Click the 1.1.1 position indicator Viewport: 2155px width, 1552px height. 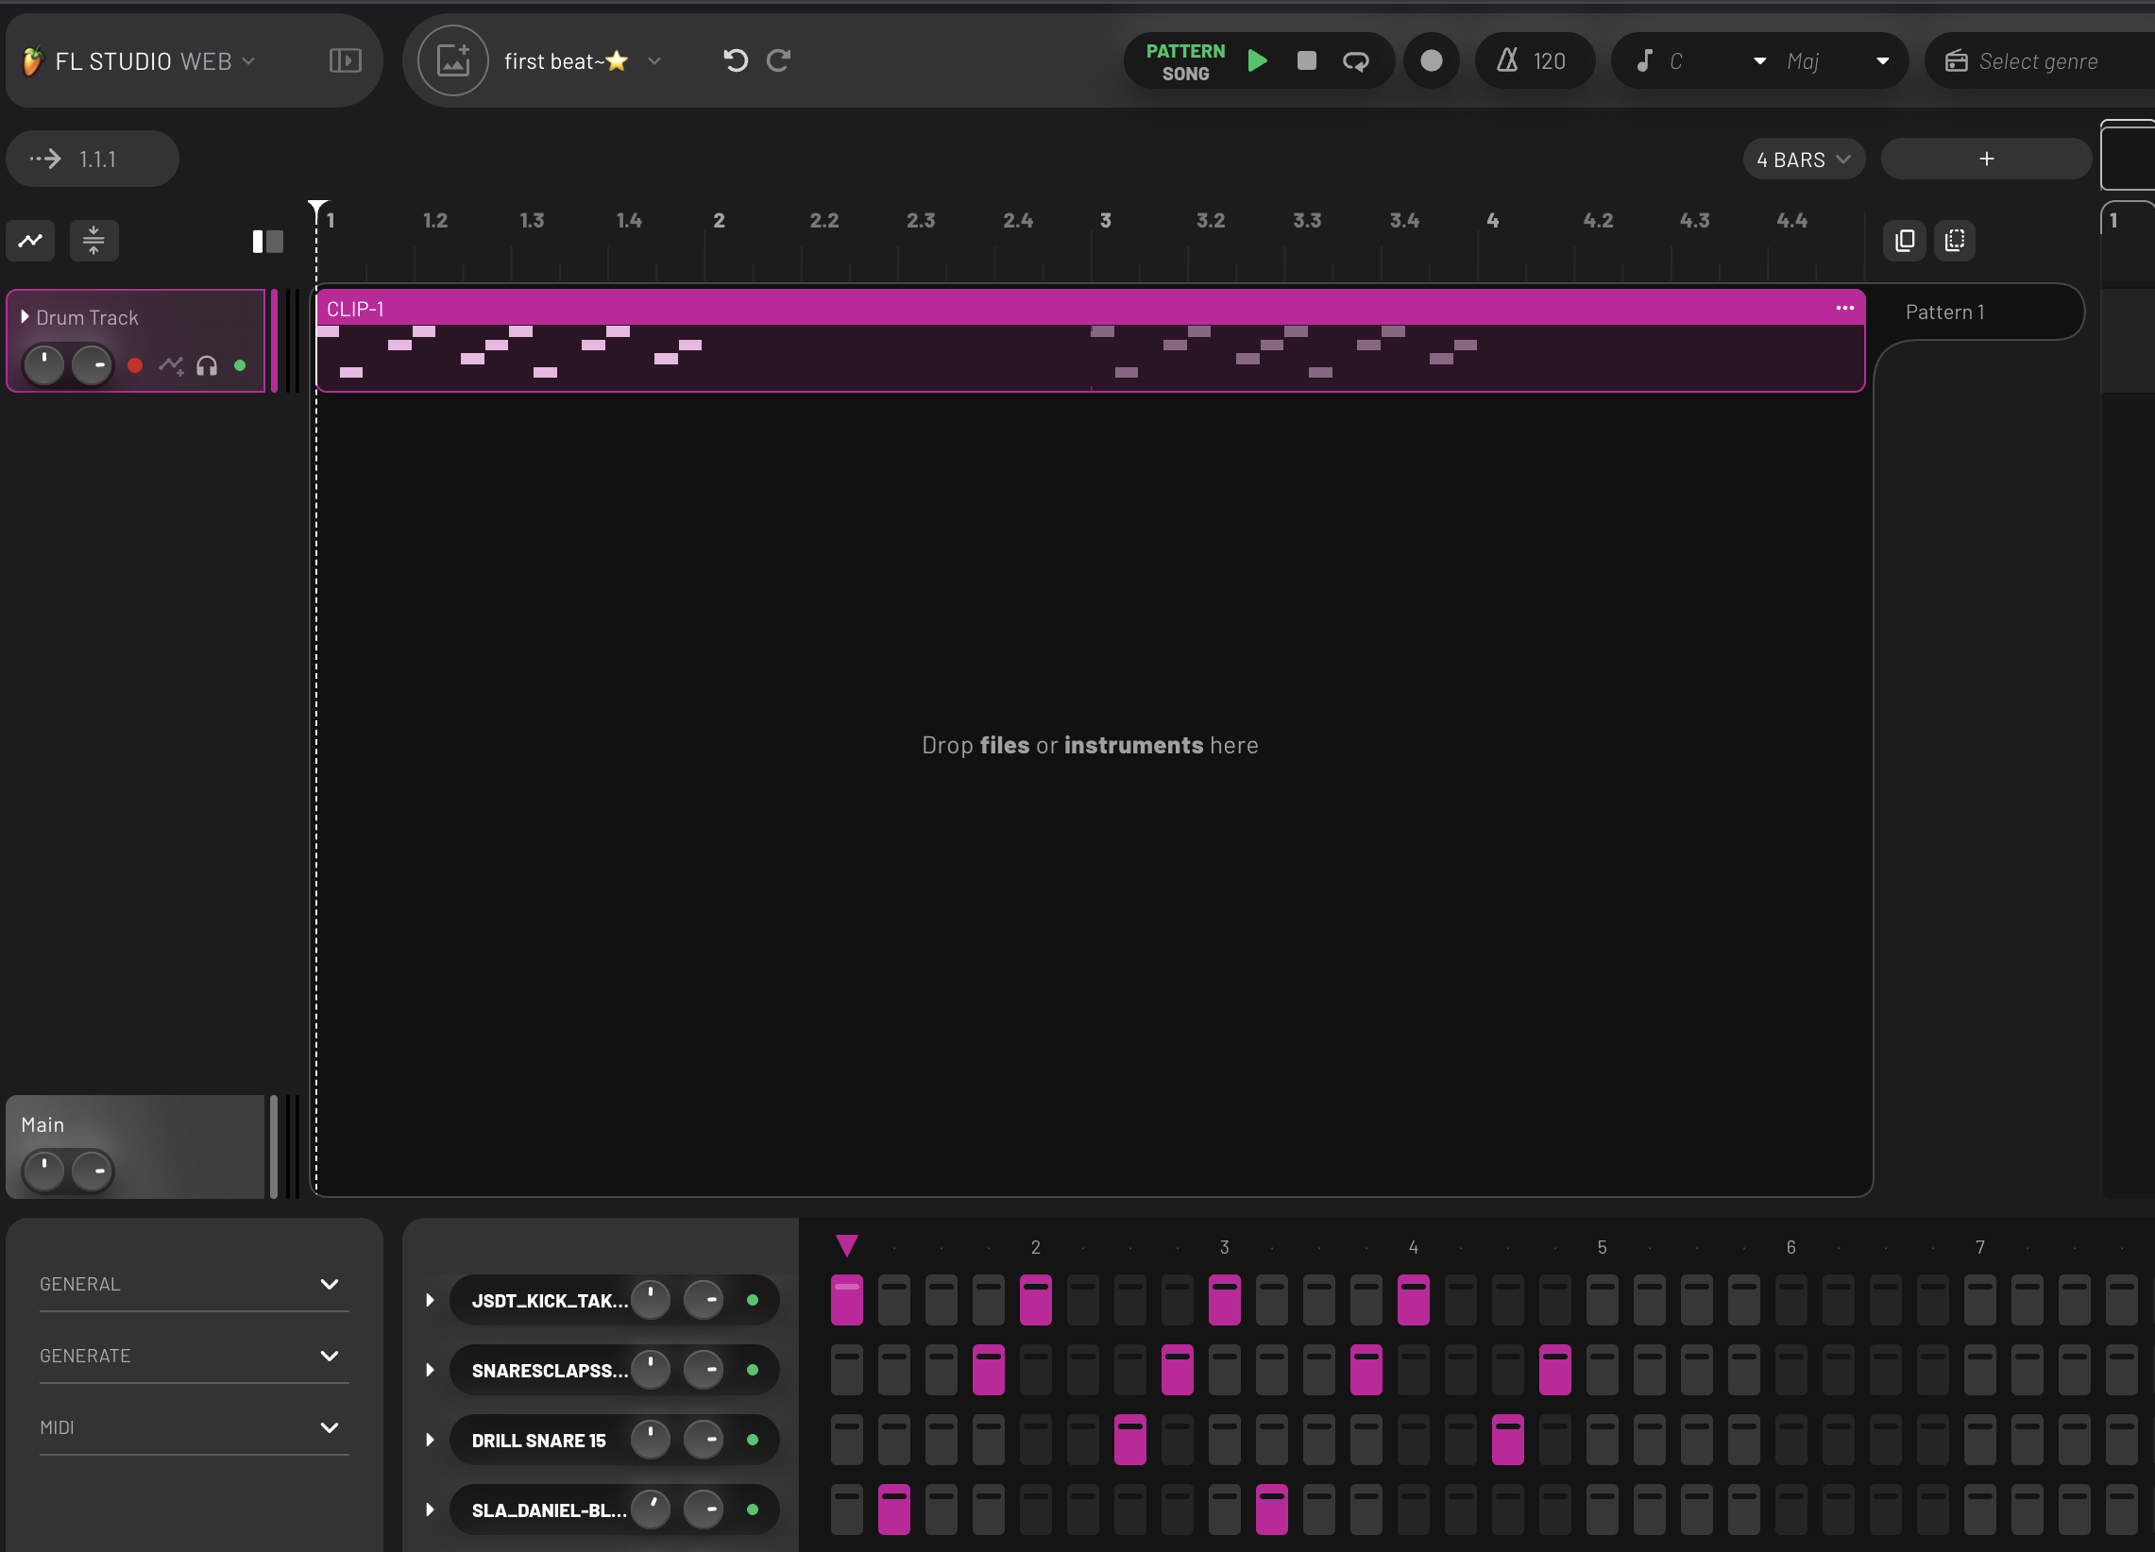click(93, 159)
